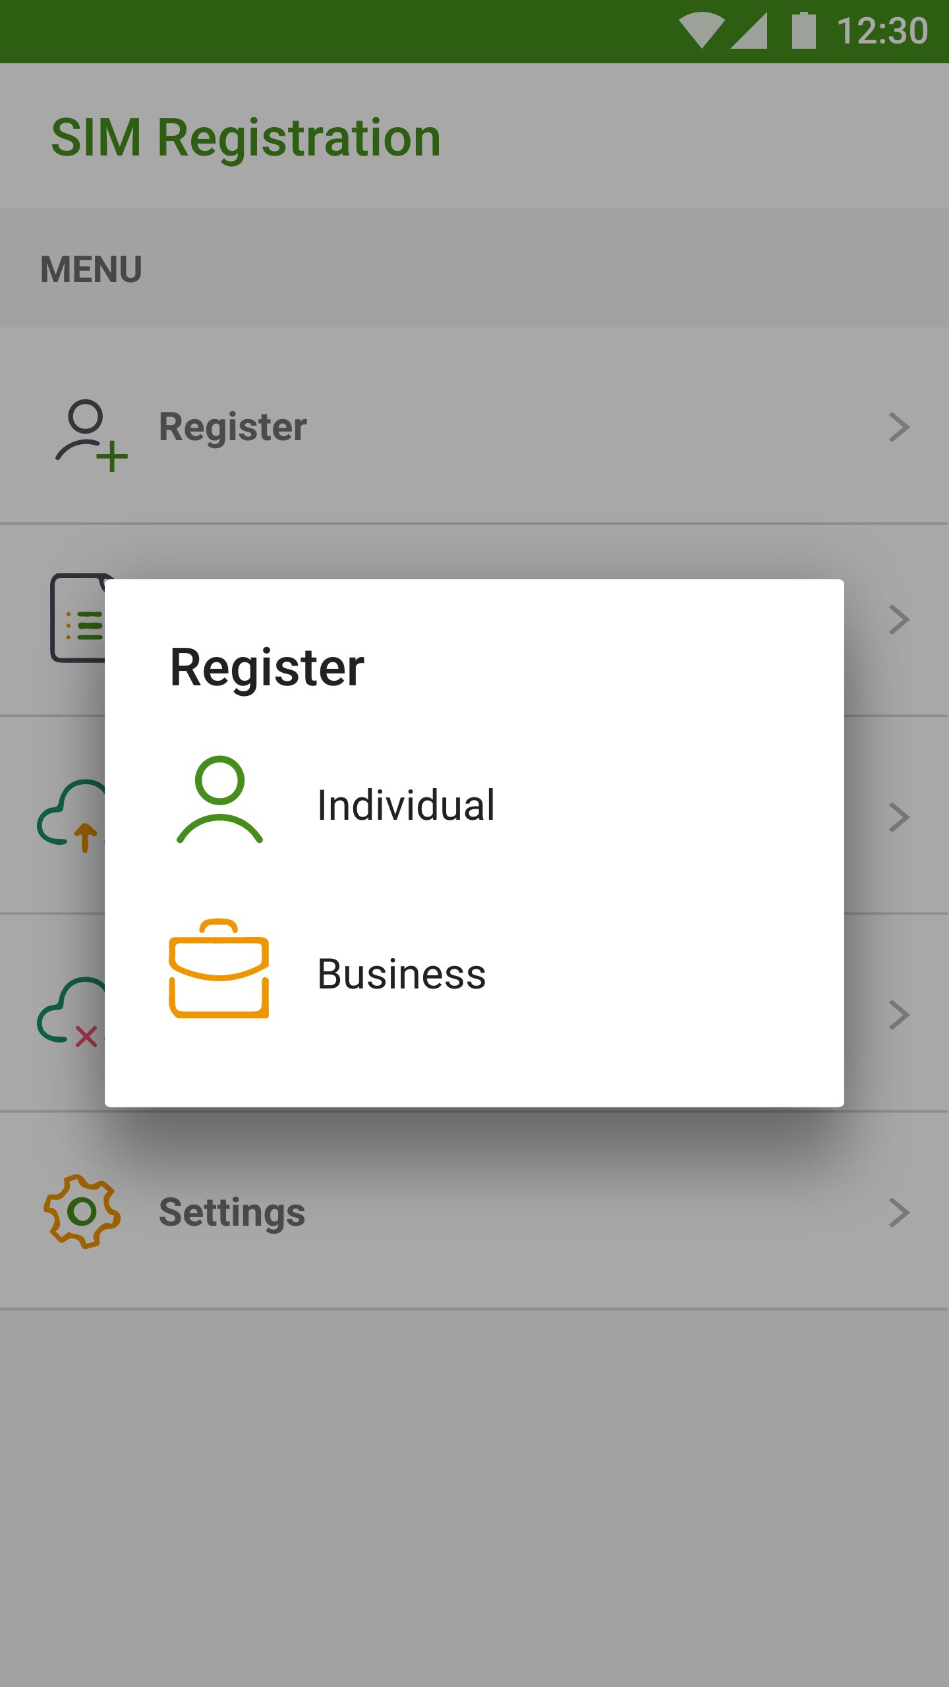Tap the green person icon for Individual

(x=219, y=800)
